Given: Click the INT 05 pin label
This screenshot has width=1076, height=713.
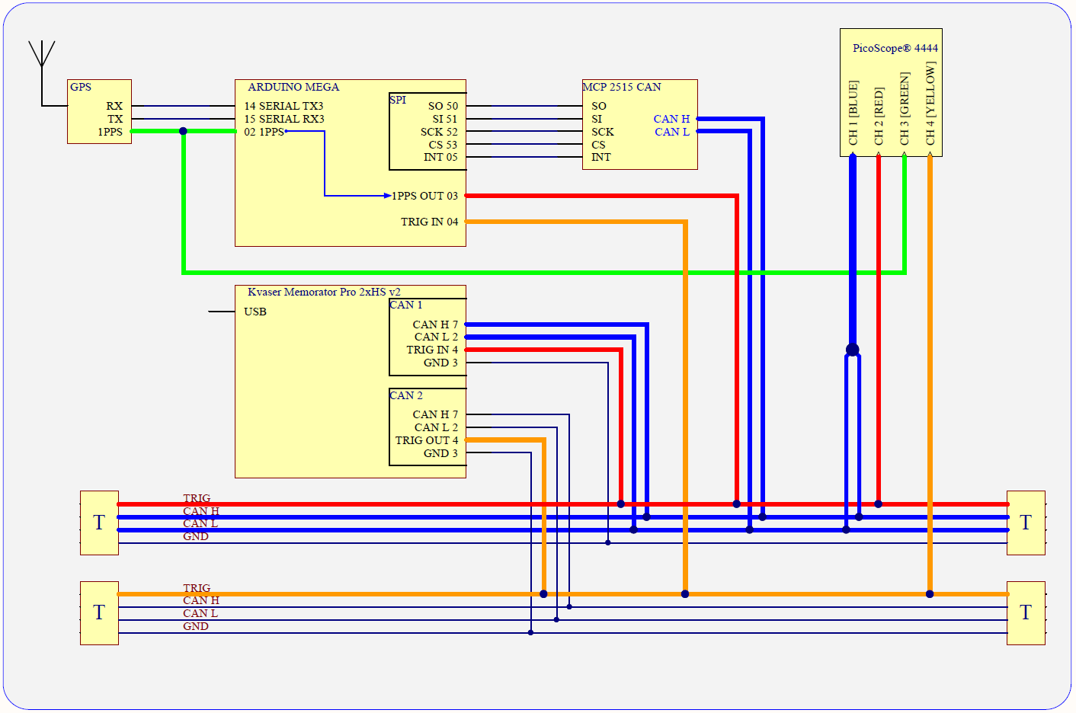Looking at the screenshot, I should pos(440,157).
